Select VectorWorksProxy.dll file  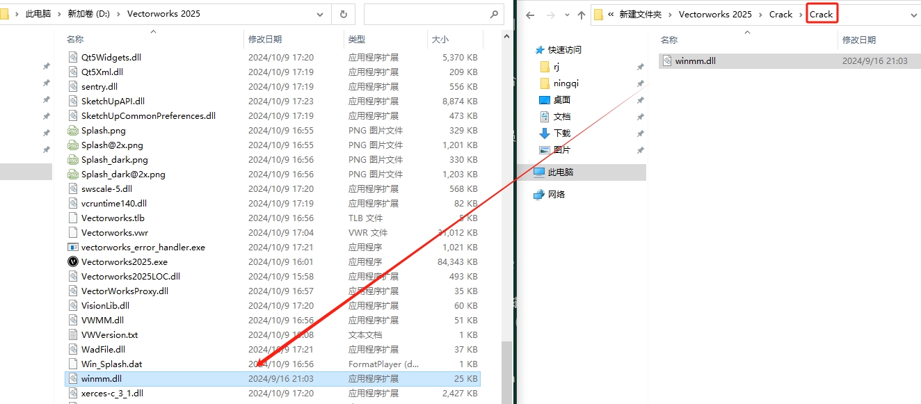(125, 291)
